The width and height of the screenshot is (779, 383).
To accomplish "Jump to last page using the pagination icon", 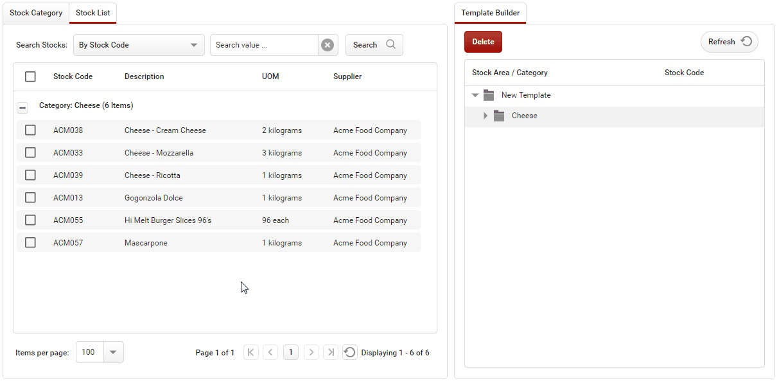I will [x=331, y=352].
